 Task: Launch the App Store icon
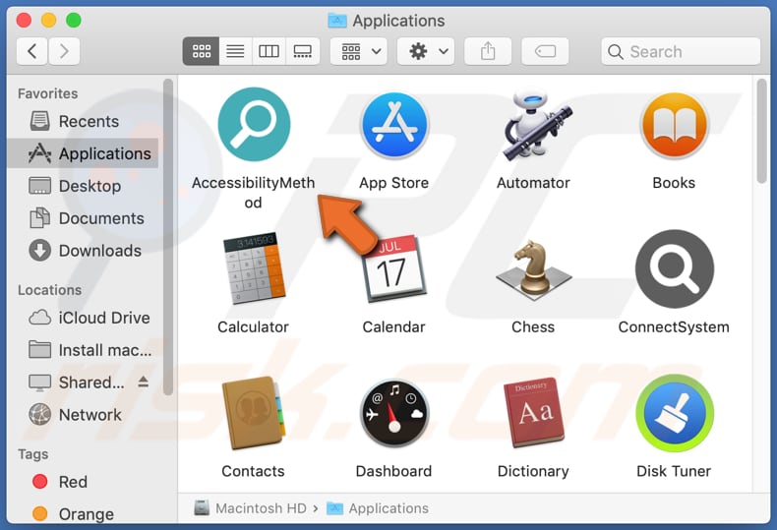394,125
